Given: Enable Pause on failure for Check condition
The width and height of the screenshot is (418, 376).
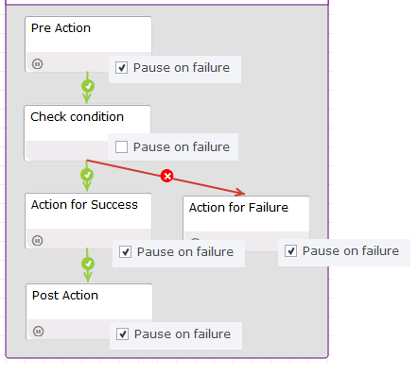Looking at the screenshot, I should click(121, 147).
